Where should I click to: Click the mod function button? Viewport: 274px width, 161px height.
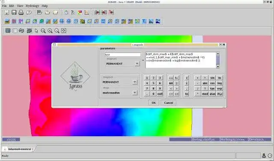(x=205, y=94)
